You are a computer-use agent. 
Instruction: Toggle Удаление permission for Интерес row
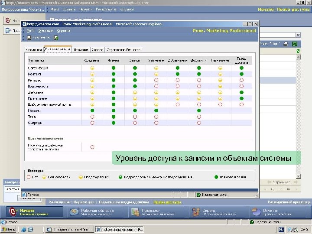(156, 80)
